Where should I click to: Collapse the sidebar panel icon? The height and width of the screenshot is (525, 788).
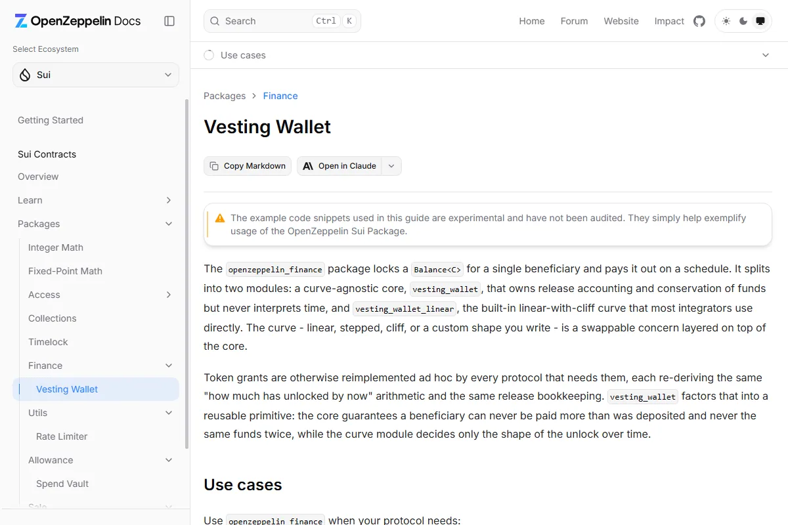tap(169, 21)
